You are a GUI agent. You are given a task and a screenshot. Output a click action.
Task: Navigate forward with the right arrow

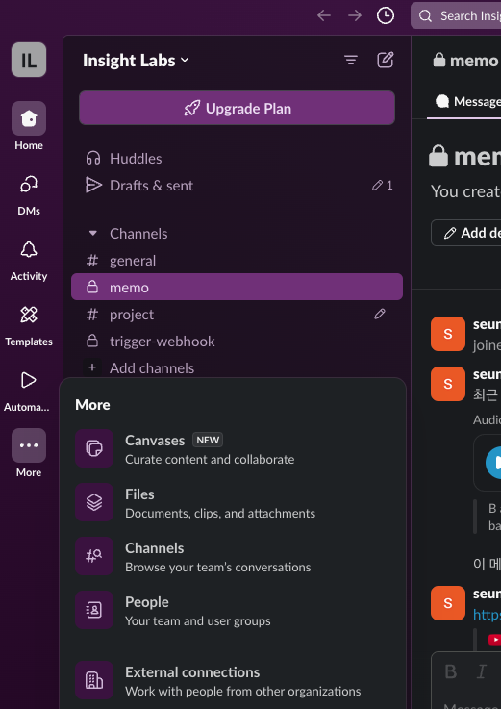click(355, 15)
